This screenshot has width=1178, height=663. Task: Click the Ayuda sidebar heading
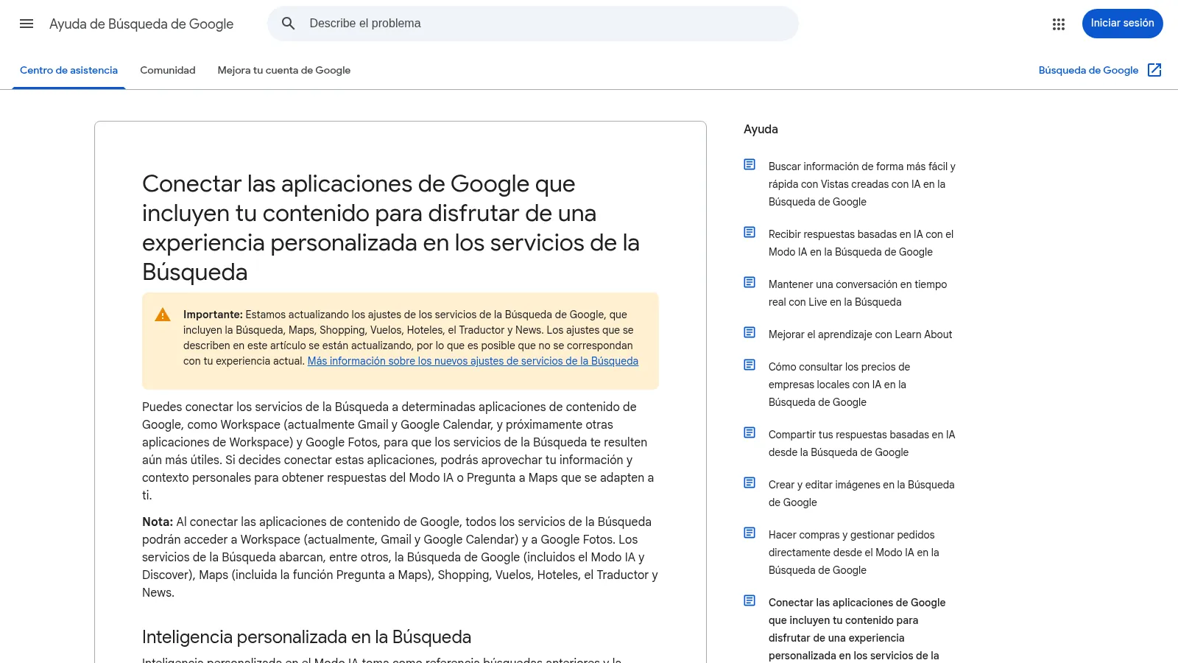pyautogui.click(x=761, y=129)
